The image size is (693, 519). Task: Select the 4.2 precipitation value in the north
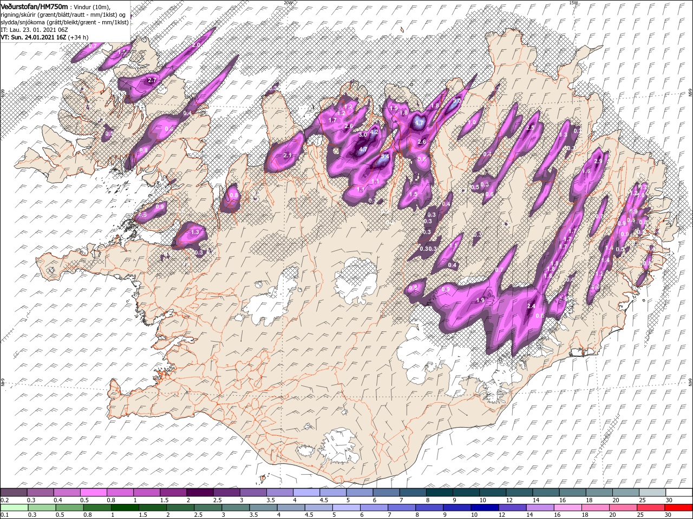pos(374,132)
